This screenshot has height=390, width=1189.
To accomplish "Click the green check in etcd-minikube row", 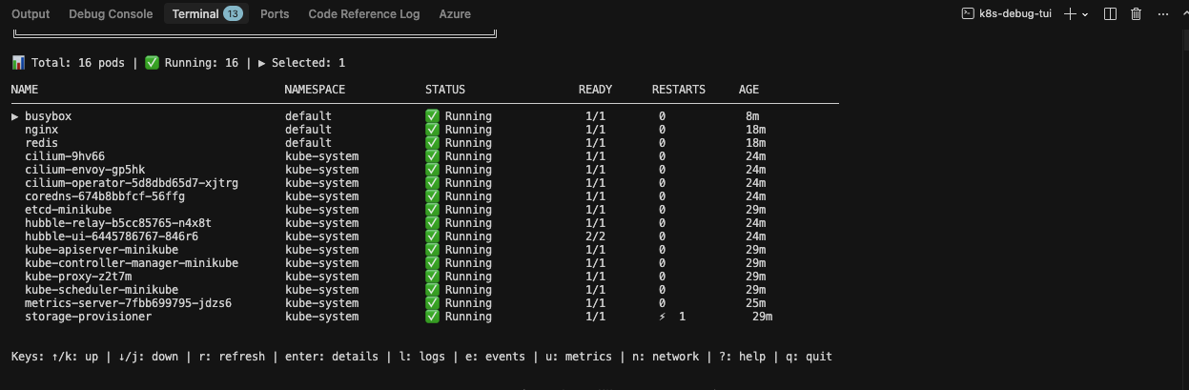I will coord(432,210).
